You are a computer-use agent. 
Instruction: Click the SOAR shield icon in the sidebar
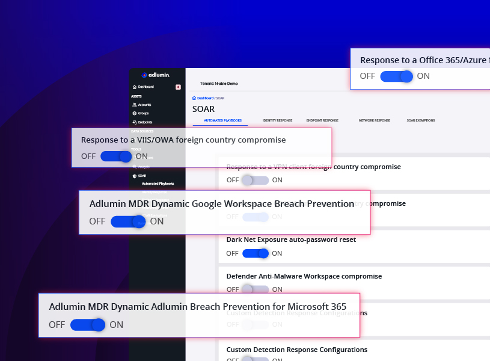click(135, 176)
